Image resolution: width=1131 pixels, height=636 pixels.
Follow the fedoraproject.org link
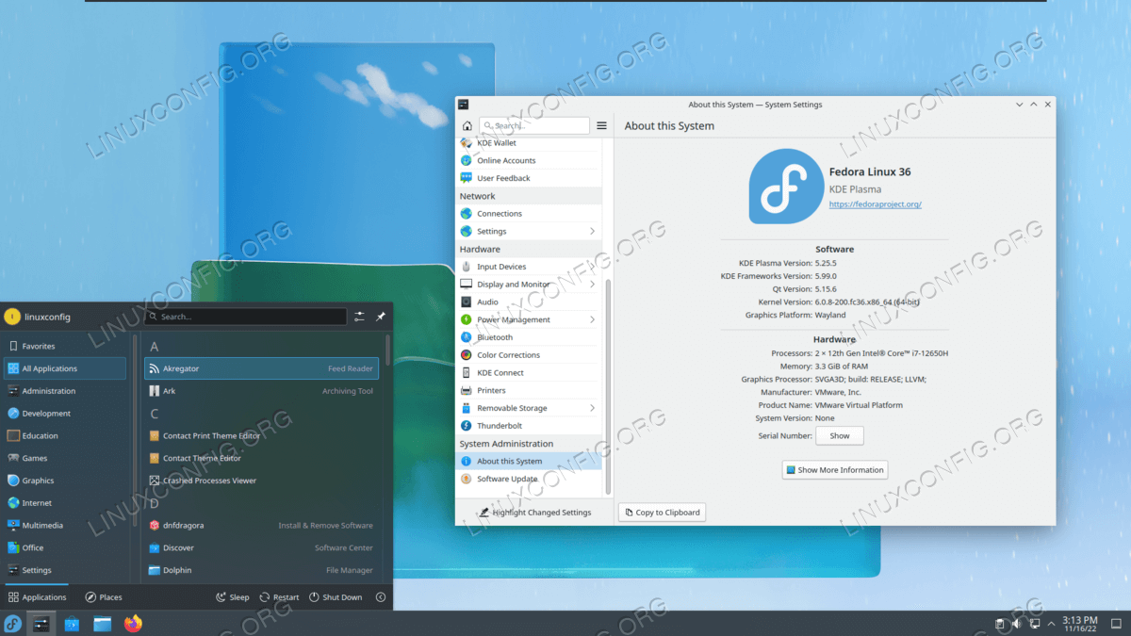tap(876, 204)
